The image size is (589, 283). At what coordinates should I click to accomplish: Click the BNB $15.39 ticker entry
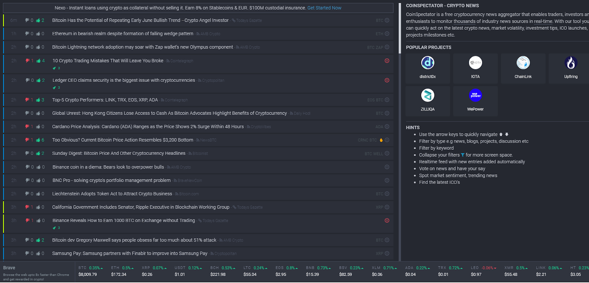coord(318,271)
